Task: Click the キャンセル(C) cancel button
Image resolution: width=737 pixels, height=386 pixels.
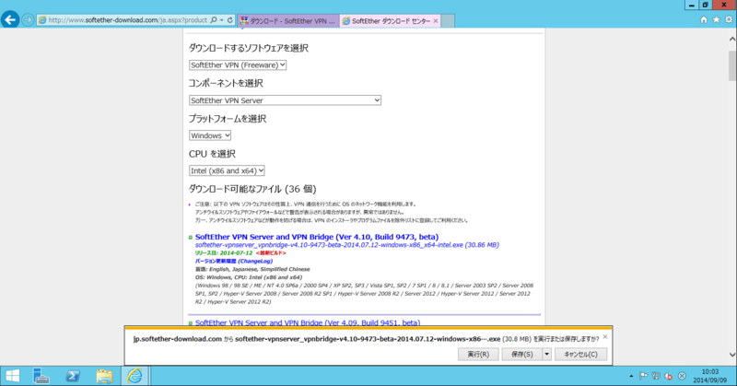Action: click(580, 355)
